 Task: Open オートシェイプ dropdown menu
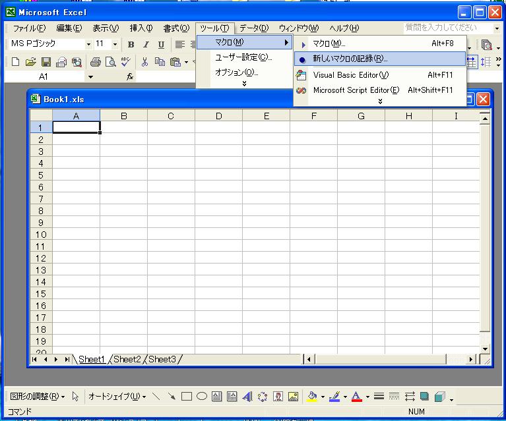(x=117, y=396)
